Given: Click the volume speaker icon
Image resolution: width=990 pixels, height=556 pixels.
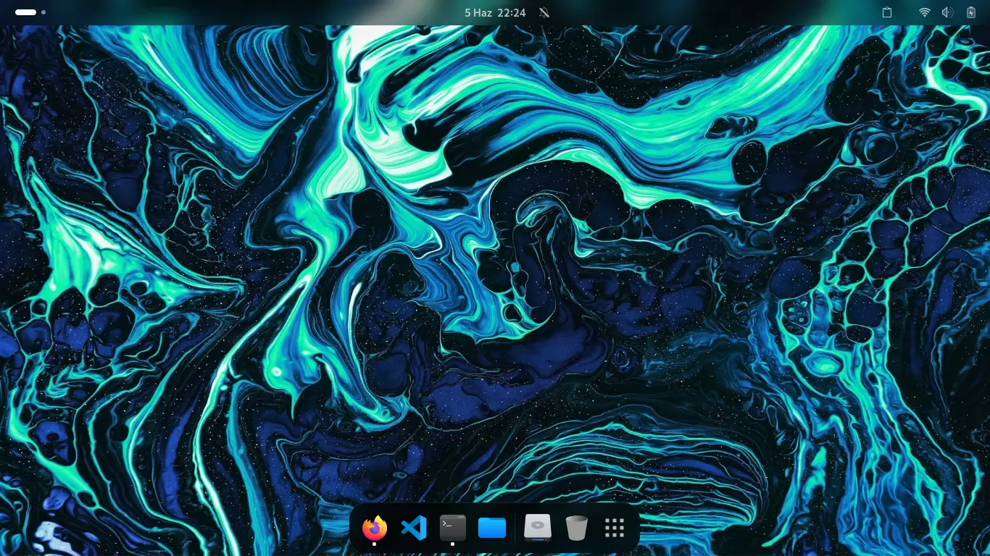Looking at the screenshot, I should [x=947, y=12].
